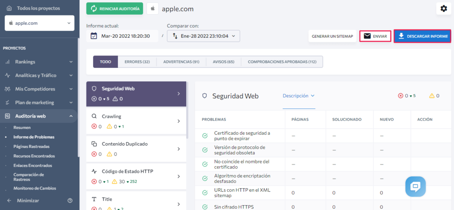The width and height of the screenshot is (454, 210).
Task: Switch to the ERRORES (32) tab
Action: (x=137, y=62)
